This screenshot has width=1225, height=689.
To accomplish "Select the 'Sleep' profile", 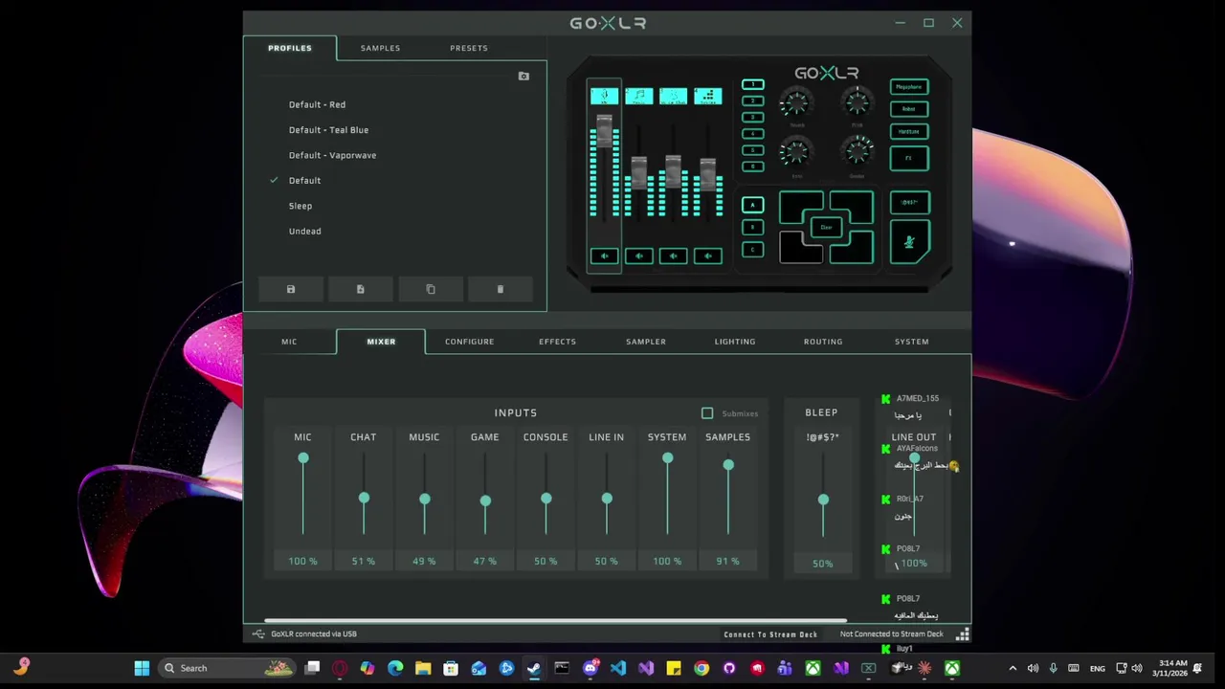I will coord(301,206).
